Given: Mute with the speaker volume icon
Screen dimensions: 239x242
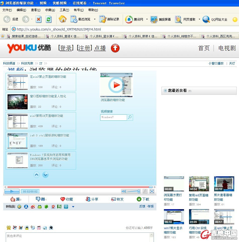Looking at the screenshot, I should (x=124, y=191).
